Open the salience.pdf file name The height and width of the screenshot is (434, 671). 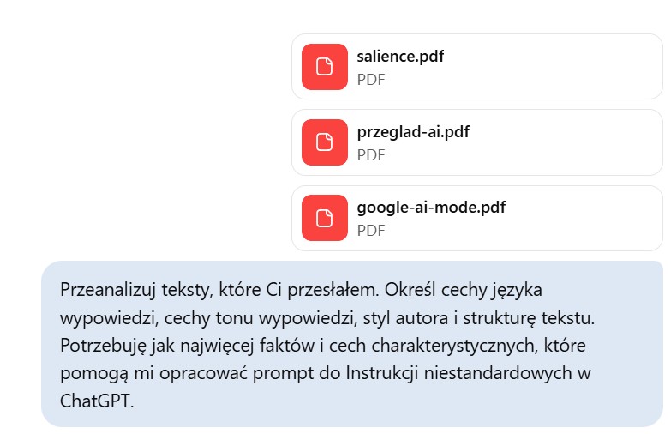click(x=400, y=57)
